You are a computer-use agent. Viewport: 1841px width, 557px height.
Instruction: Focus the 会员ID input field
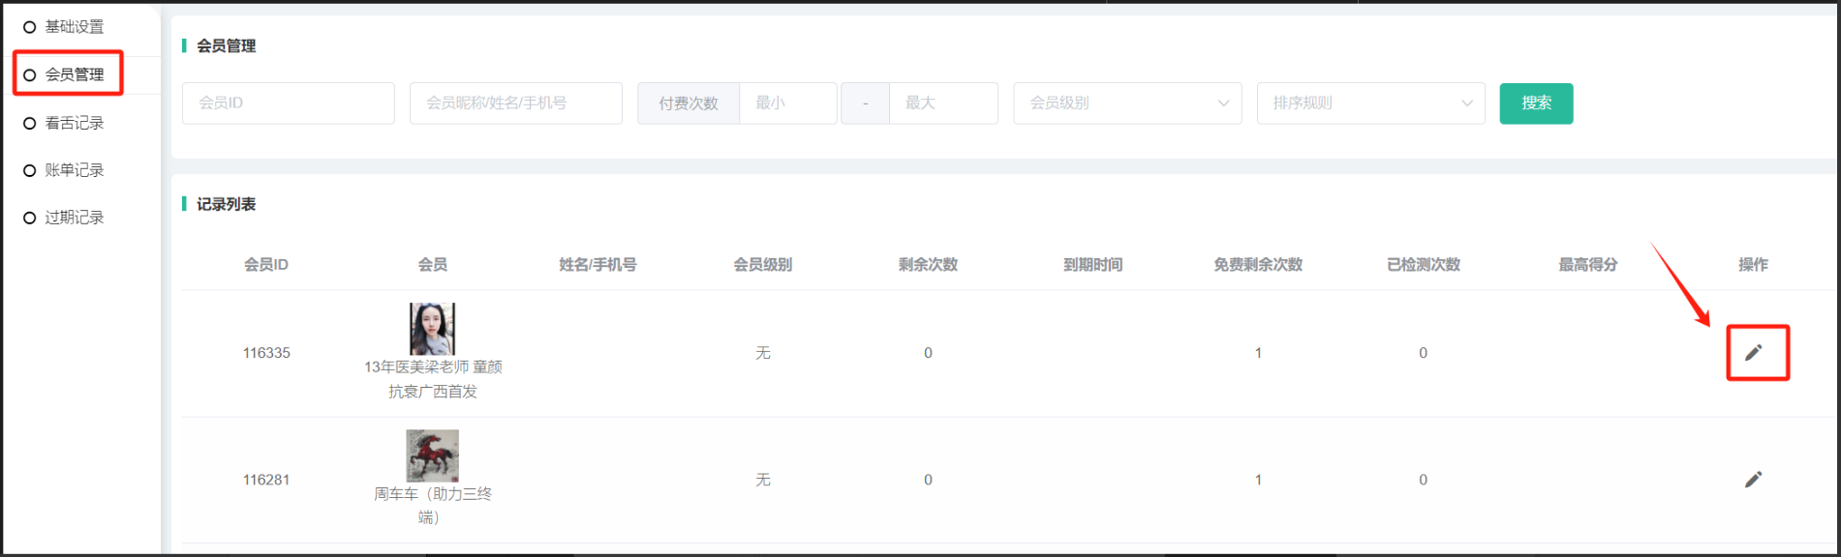[288, 103]
